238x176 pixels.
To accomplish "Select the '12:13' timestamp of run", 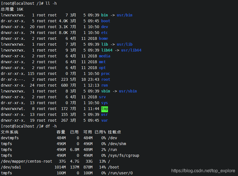I will [x=93, y=85].
